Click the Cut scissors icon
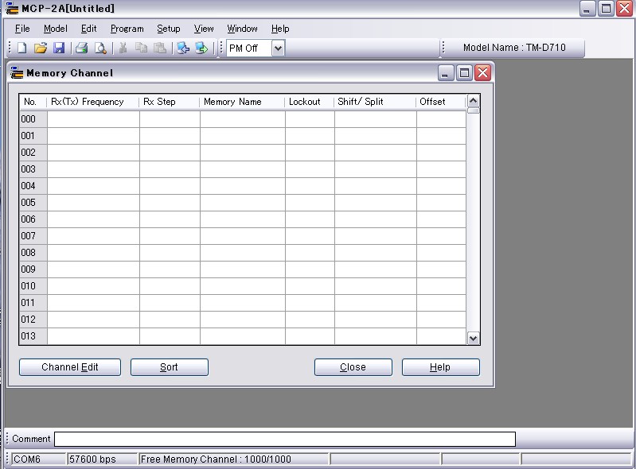 123,48
